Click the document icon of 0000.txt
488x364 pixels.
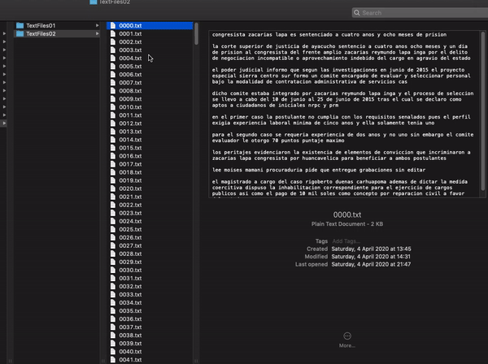(113, 25)
